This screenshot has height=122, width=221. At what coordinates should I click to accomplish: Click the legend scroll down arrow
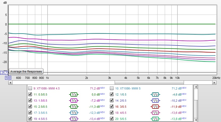[x=196, y=120]
